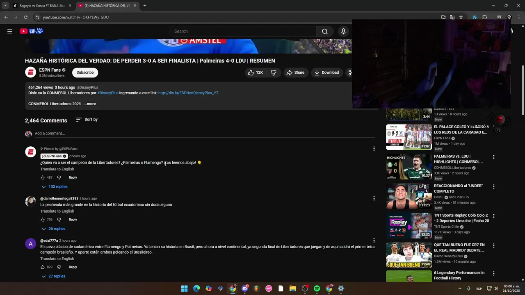Open File Explorer from taskbar

coord(292,288)
